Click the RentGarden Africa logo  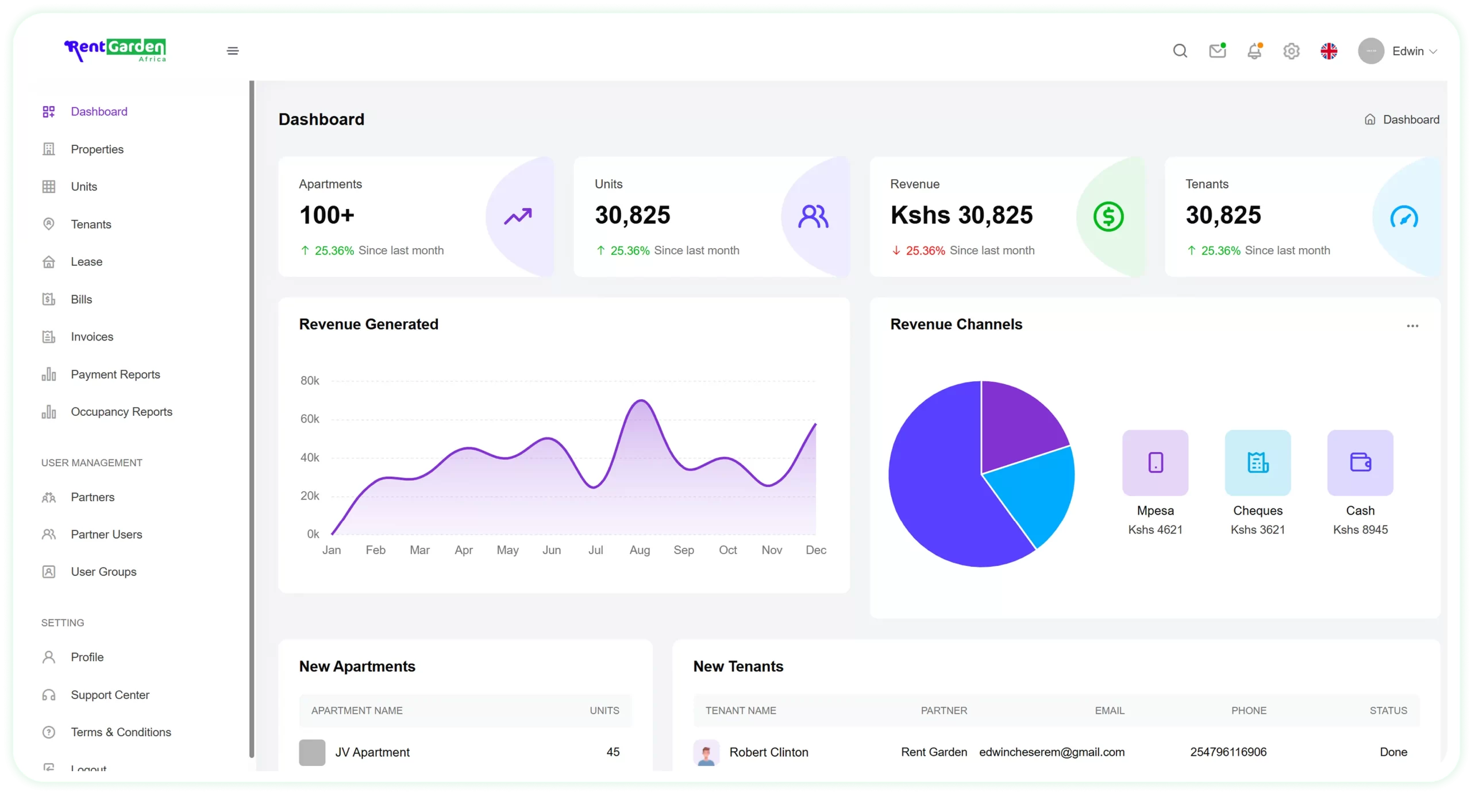(115, 51)
